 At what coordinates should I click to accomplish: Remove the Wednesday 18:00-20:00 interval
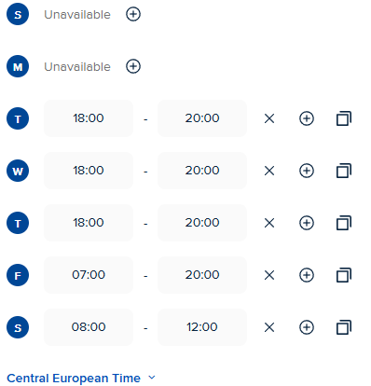pos(269,171)
